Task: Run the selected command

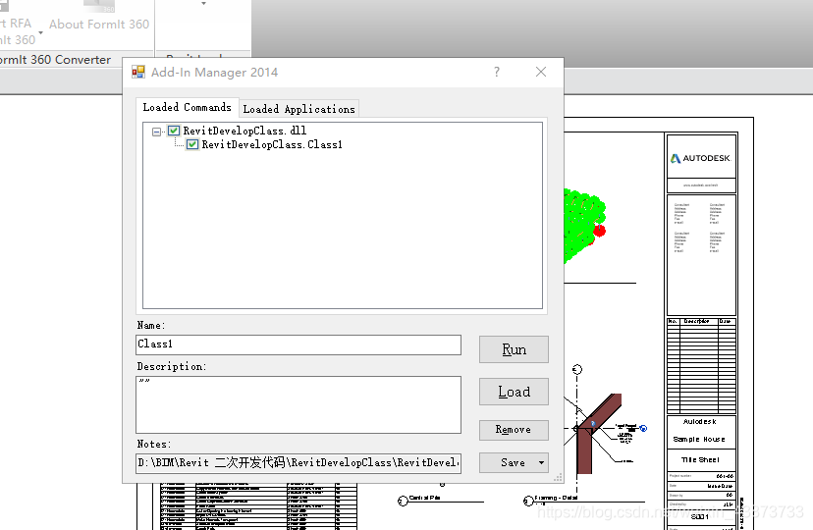Action: coord(514,349)
